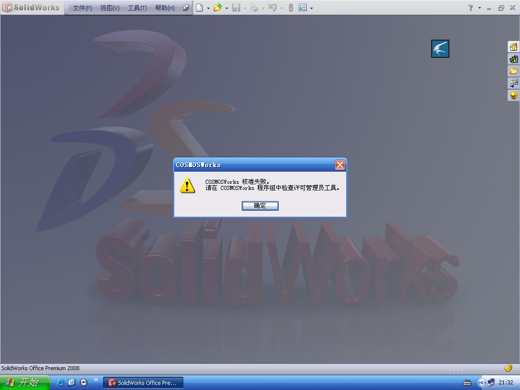Expand the Help dropdown arrow
Viewport: 520px width, 390px height.
tap(479, 8)
